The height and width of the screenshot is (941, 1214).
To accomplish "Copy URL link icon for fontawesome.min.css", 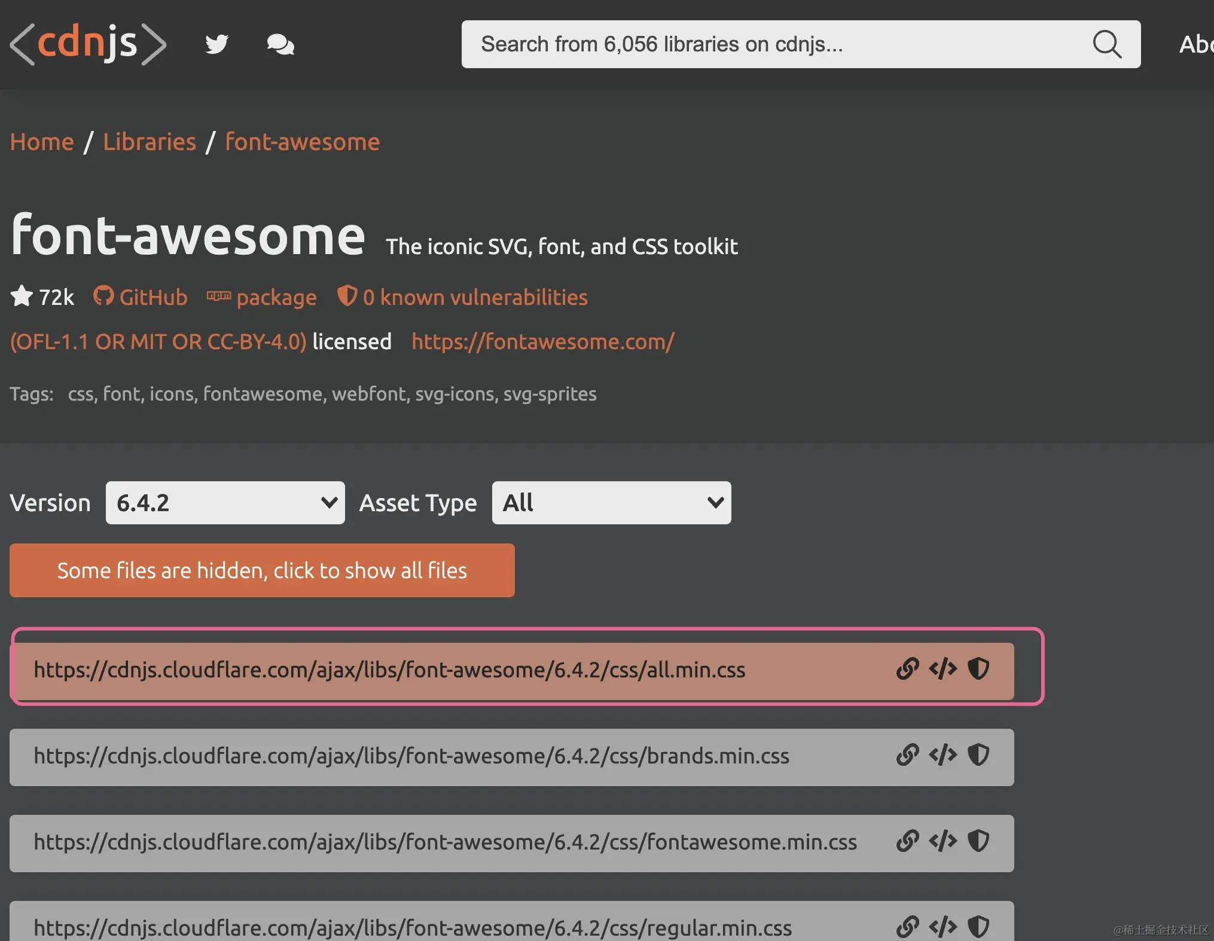I will tap(907, 841).
